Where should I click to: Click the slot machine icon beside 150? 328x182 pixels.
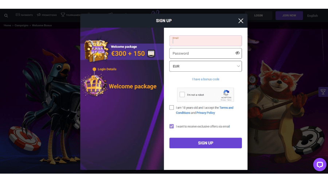click(x=151, y=54)
